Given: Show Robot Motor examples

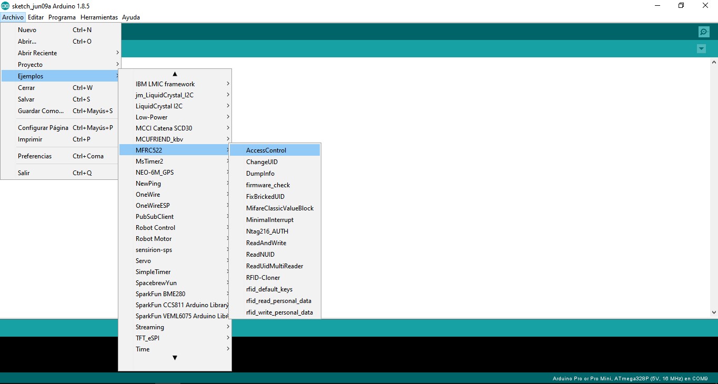Looking at the screenshot, I should click(x=175, y=239).
